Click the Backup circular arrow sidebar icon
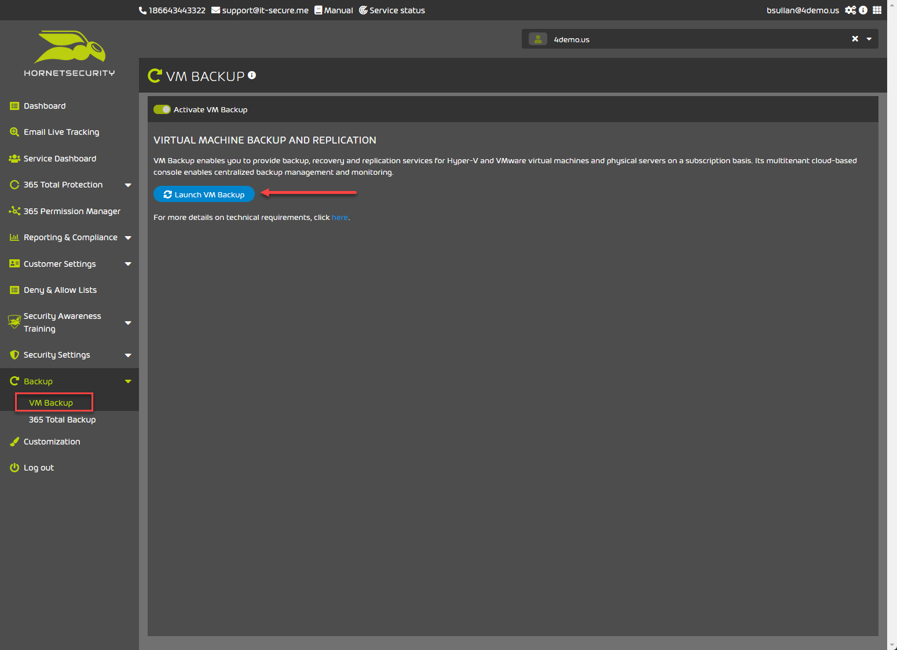 [14, 381]
